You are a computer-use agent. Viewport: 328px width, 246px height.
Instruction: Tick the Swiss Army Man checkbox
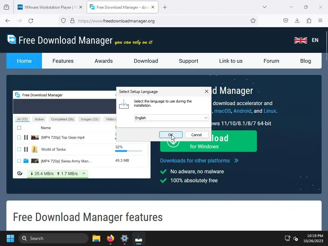click(19, 161)
